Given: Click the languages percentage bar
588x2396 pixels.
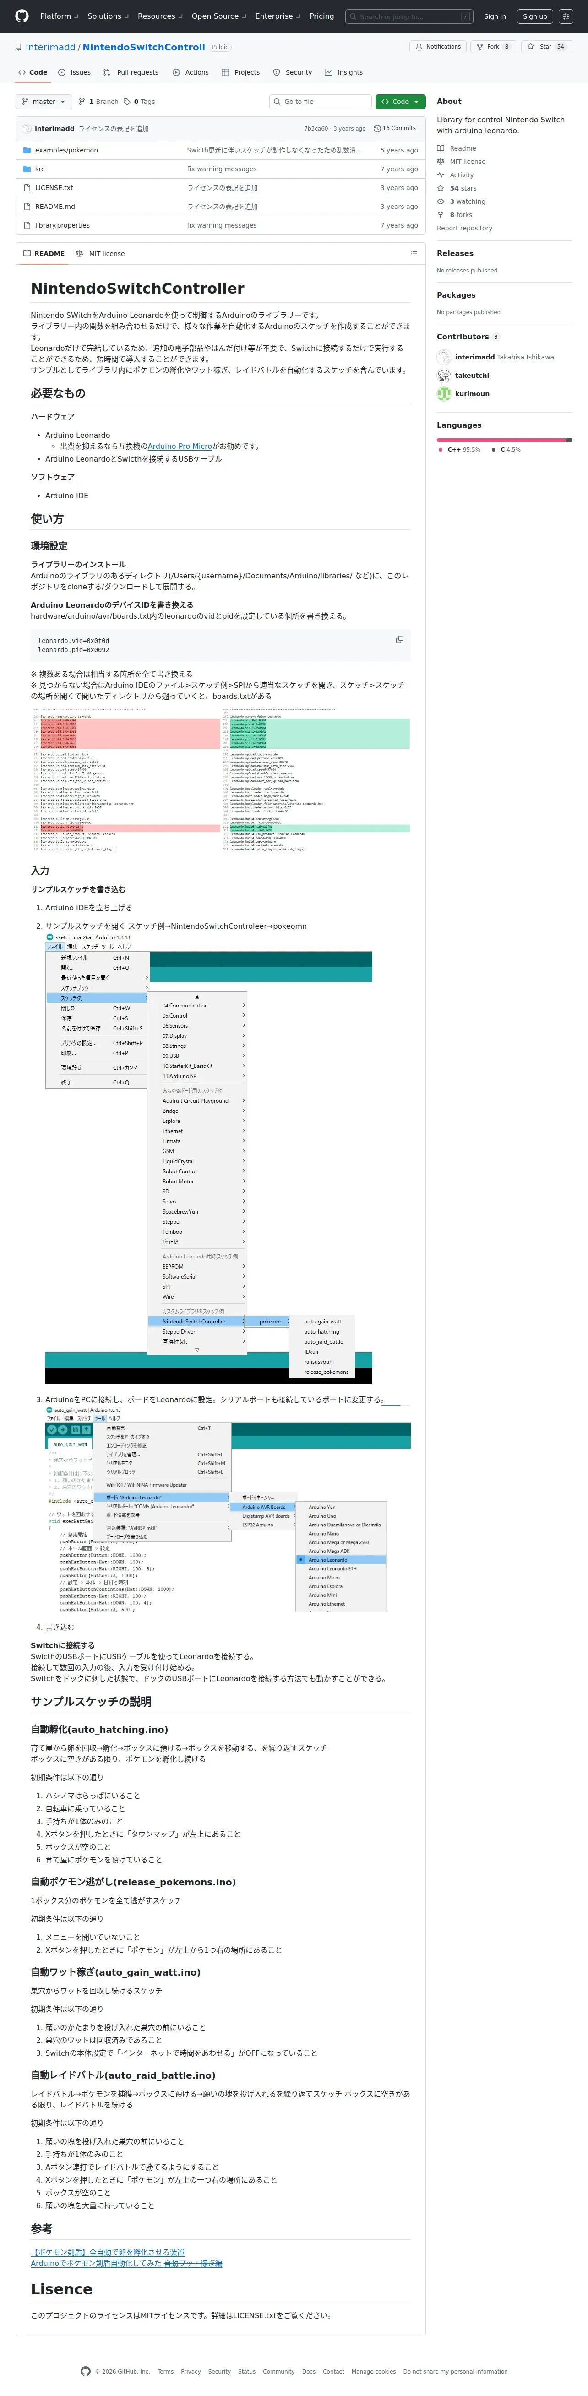Looking at the screenshot, I should point(504,440).
